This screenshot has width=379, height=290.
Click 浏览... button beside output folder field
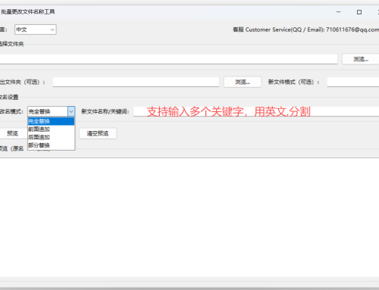(243, 82)
